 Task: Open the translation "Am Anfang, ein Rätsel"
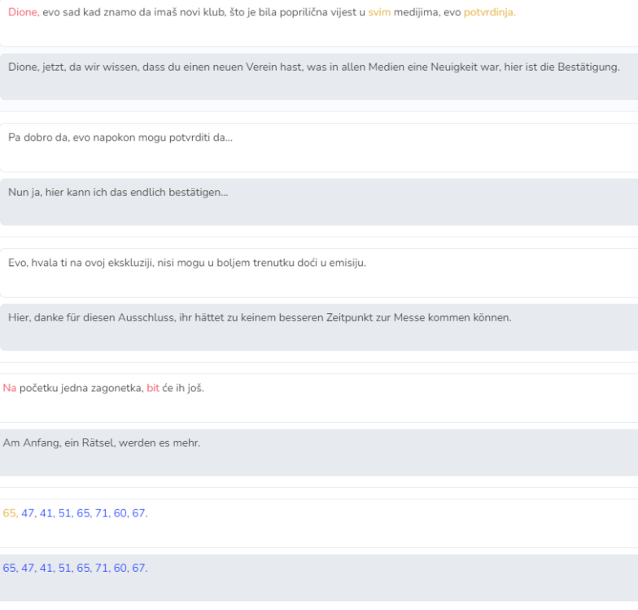(x=102, y=442)
